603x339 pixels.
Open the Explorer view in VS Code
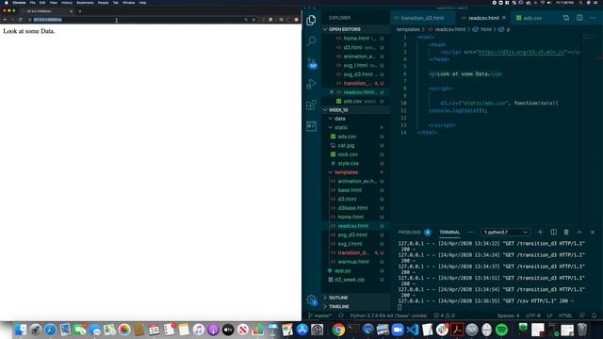(x=312, y=20)
